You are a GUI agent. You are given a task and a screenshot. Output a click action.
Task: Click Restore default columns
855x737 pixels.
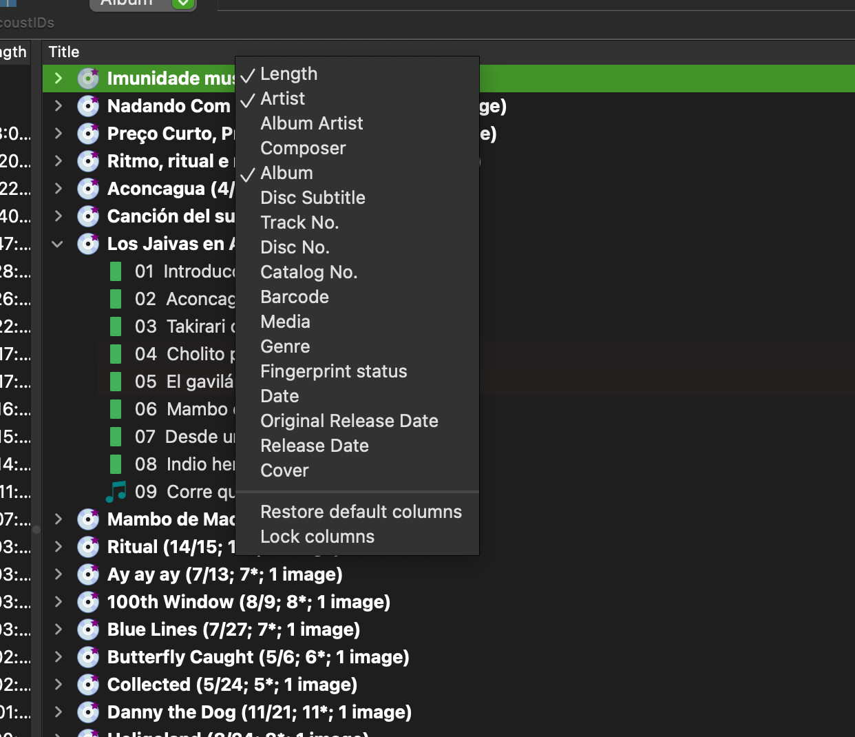click(361, 512)
